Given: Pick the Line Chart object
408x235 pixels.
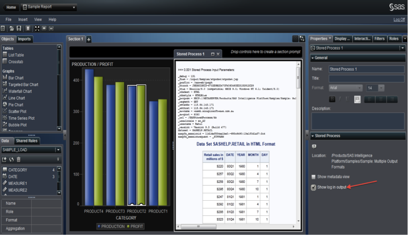Looking at the screenshot, I should click(17, 98).
